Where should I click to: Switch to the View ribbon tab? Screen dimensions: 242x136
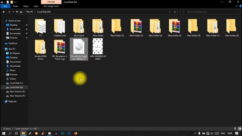[36, 6]
